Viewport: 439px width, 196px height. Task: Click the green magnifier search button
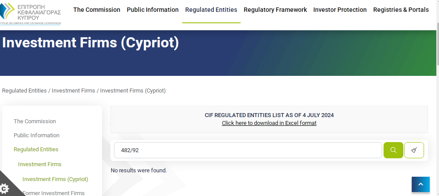[x=393, y=150]
